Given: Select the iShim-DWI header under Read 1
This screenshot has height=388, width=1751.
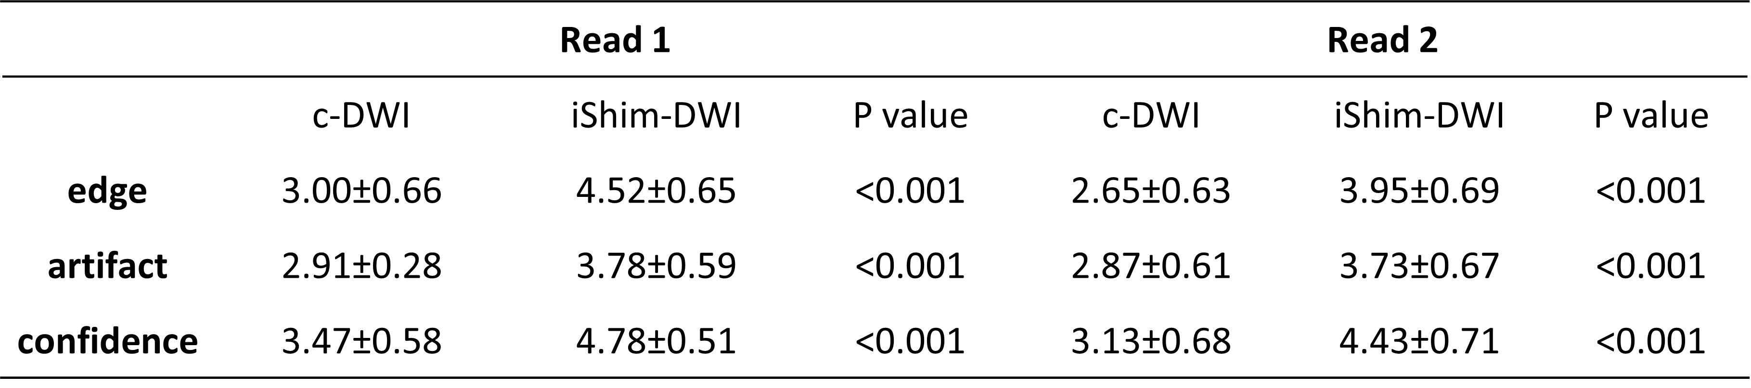Looking at the screenshot, I should tap(656, 116).
